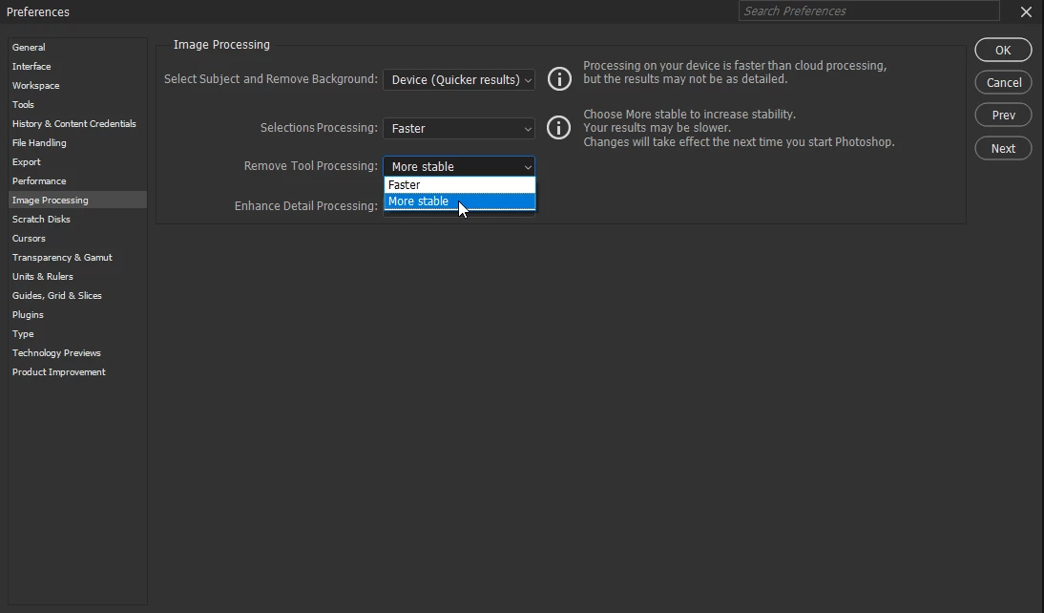The width and height of the screenshot is (1044, 613).
Task: Open Transparency & Gamut preferences
Action: click(77, 257)
